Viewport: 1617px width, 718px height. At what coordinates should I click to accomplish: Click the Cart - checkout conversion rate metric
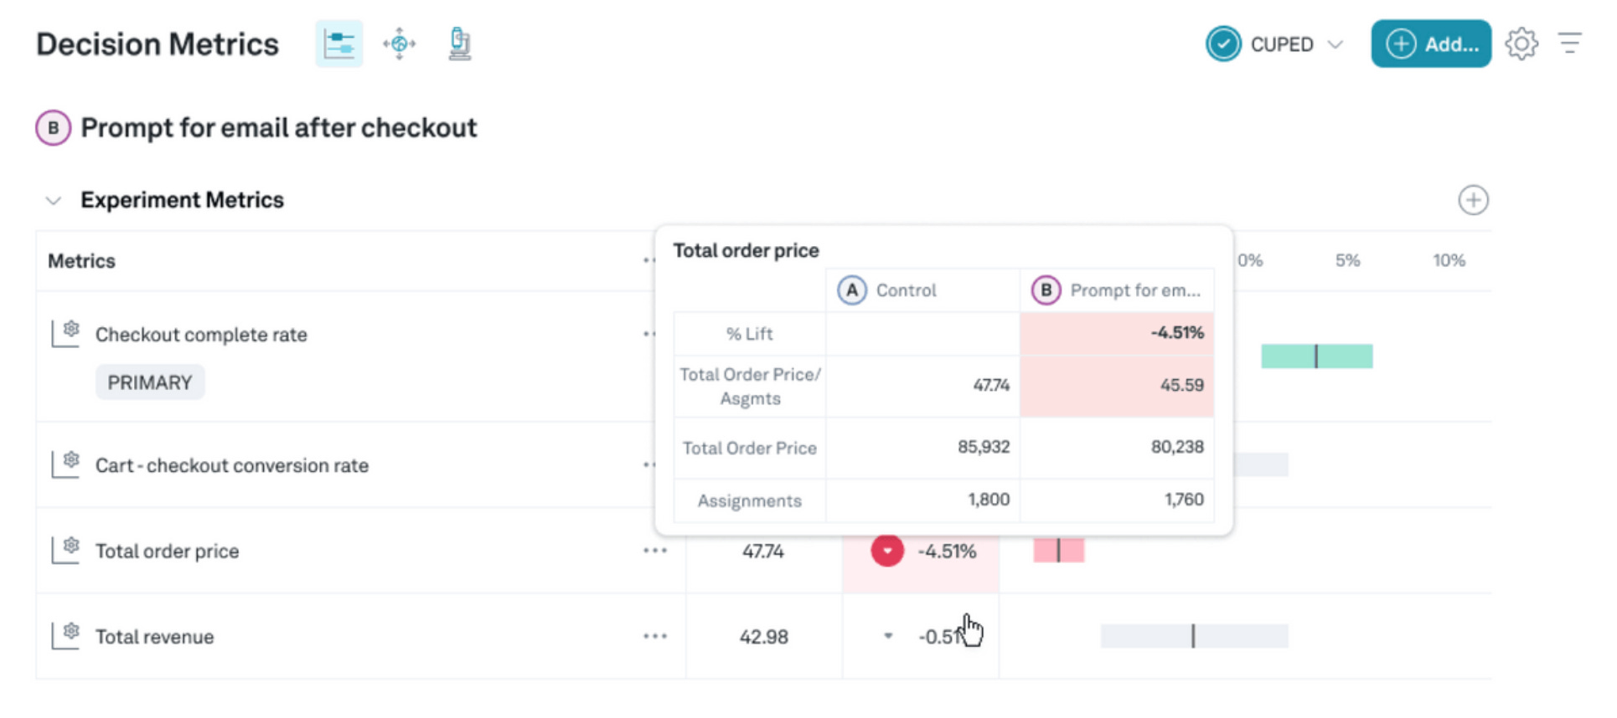point(231,465)
